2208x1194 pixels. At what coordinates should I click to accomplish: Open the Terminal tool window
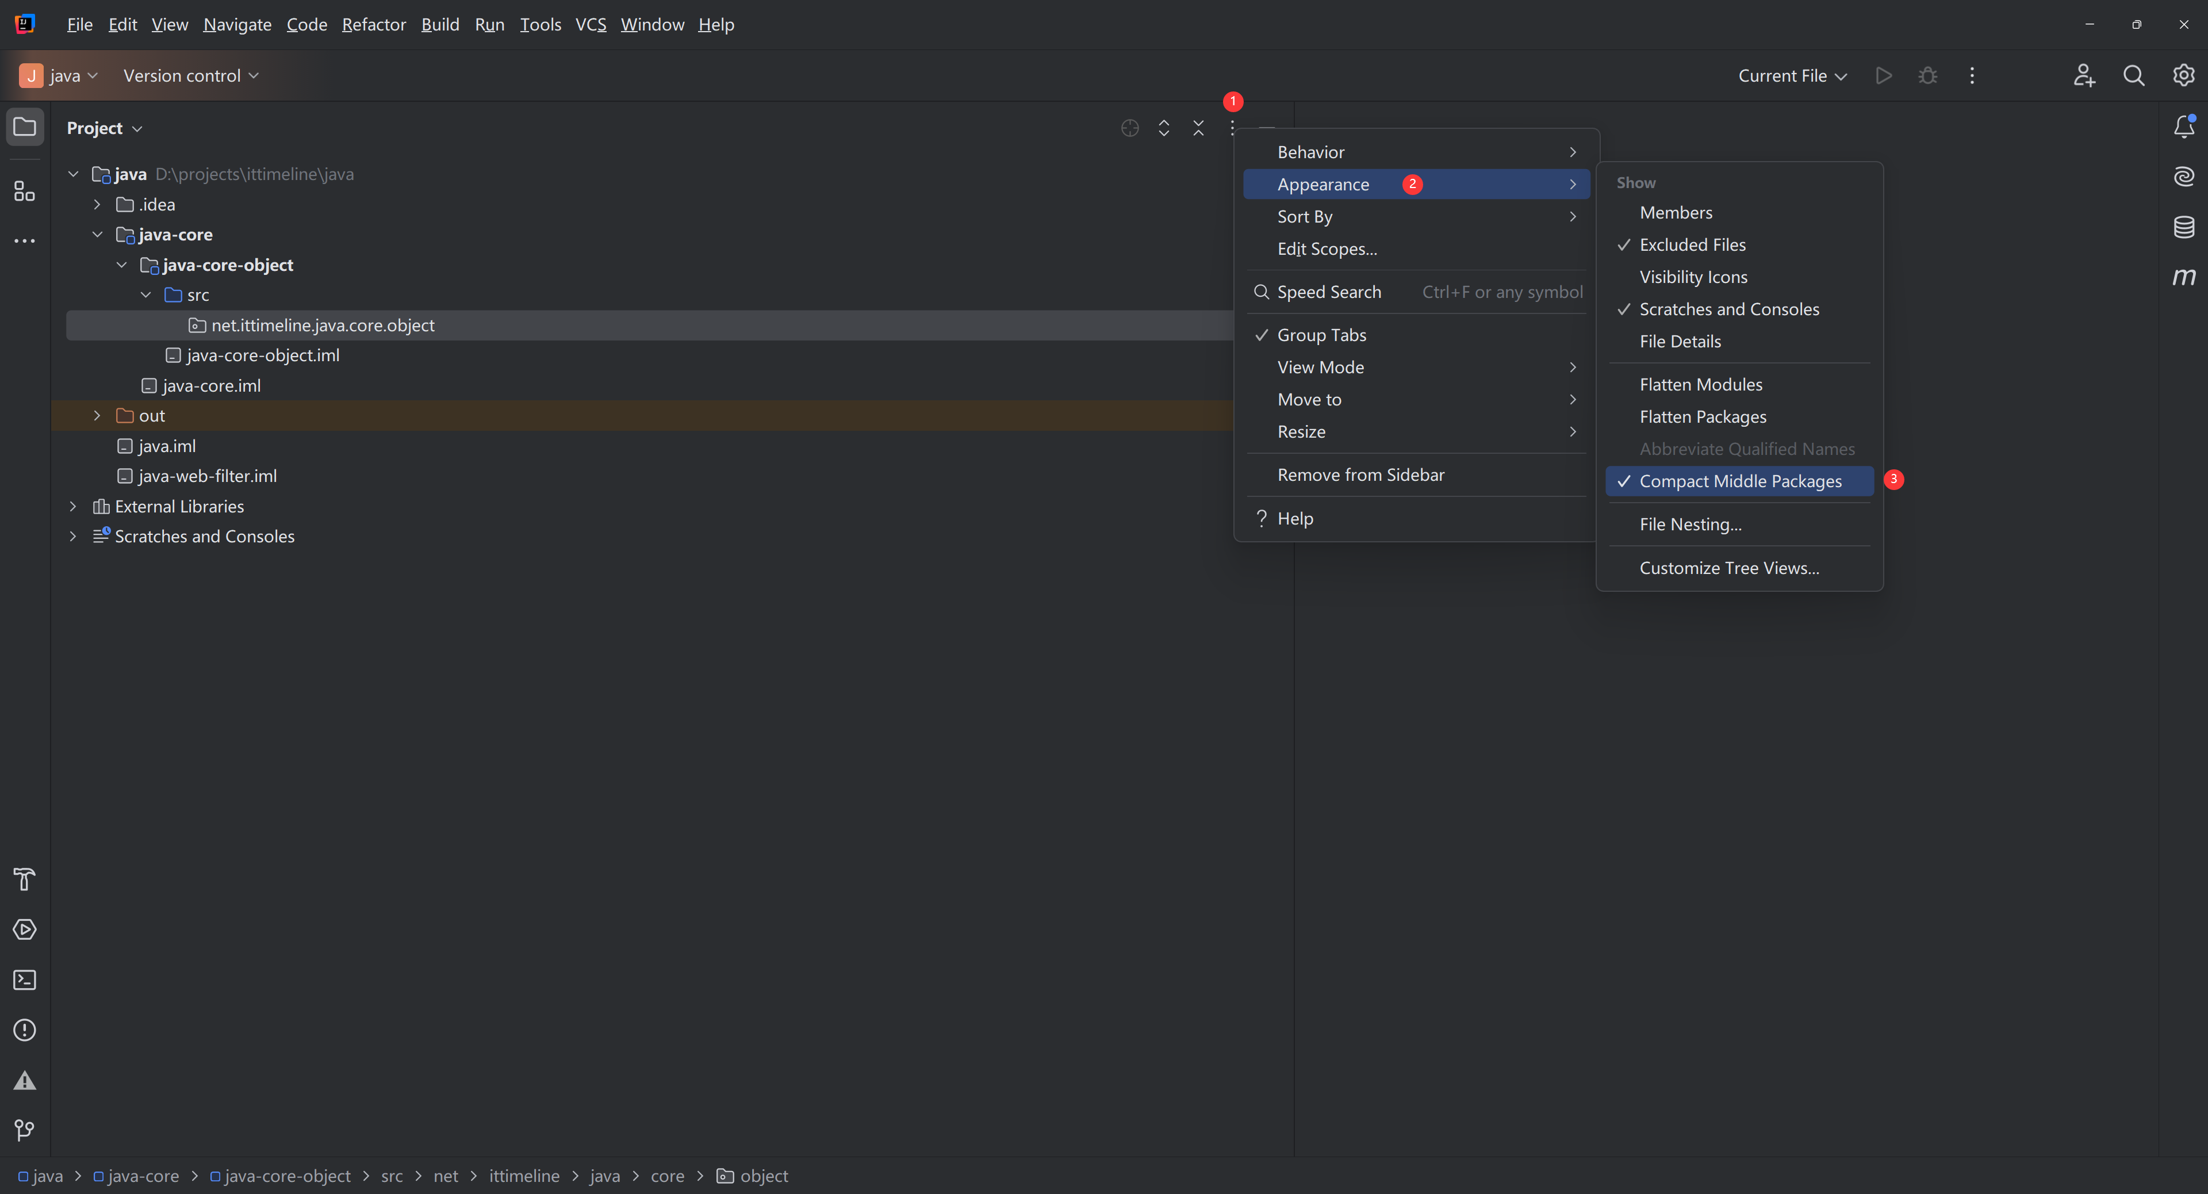click(24, 979)
